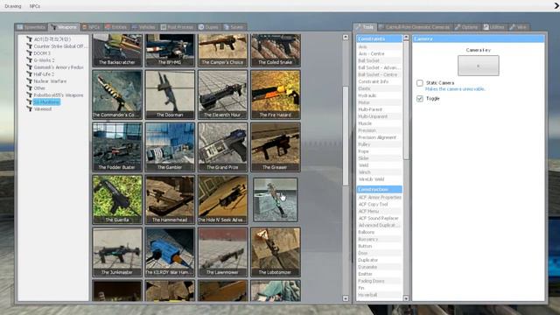The width and height of the screenshot is (560, 315).
Task: Spawn The Eleventh Hour weapon
Action: (x=222, y=94)
